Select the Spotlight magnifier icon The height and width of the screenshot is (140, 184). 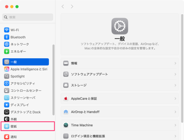pyautogui.click(x=6, y=76)
